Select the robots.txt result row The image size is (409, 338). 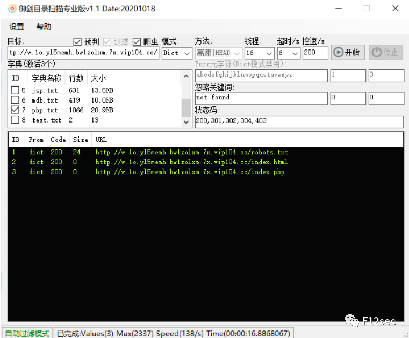click(x=205, y=152)
